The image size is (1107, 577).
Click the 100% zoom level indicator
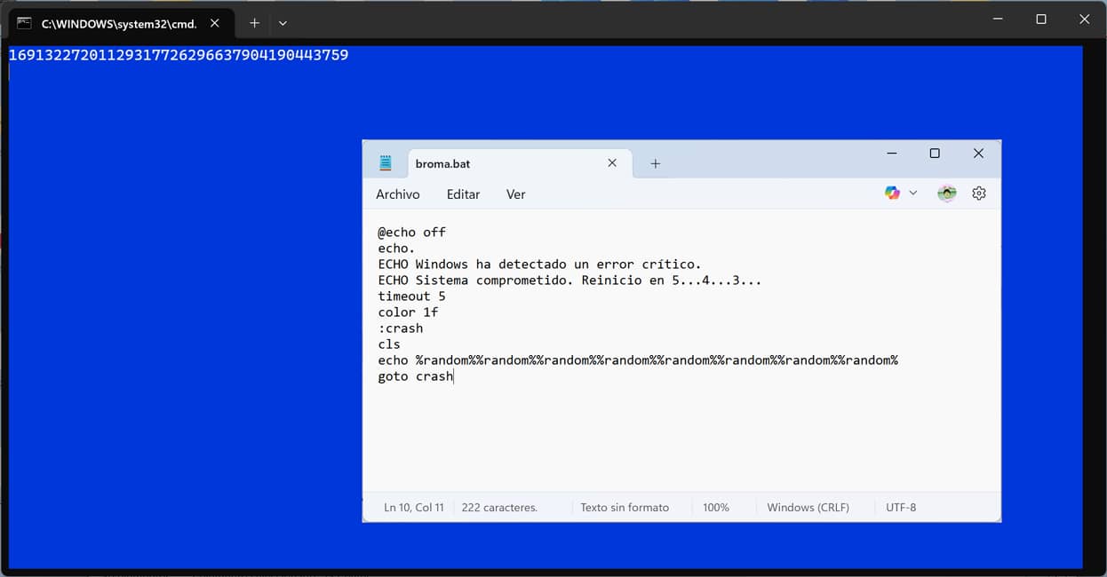pos(715,507)
